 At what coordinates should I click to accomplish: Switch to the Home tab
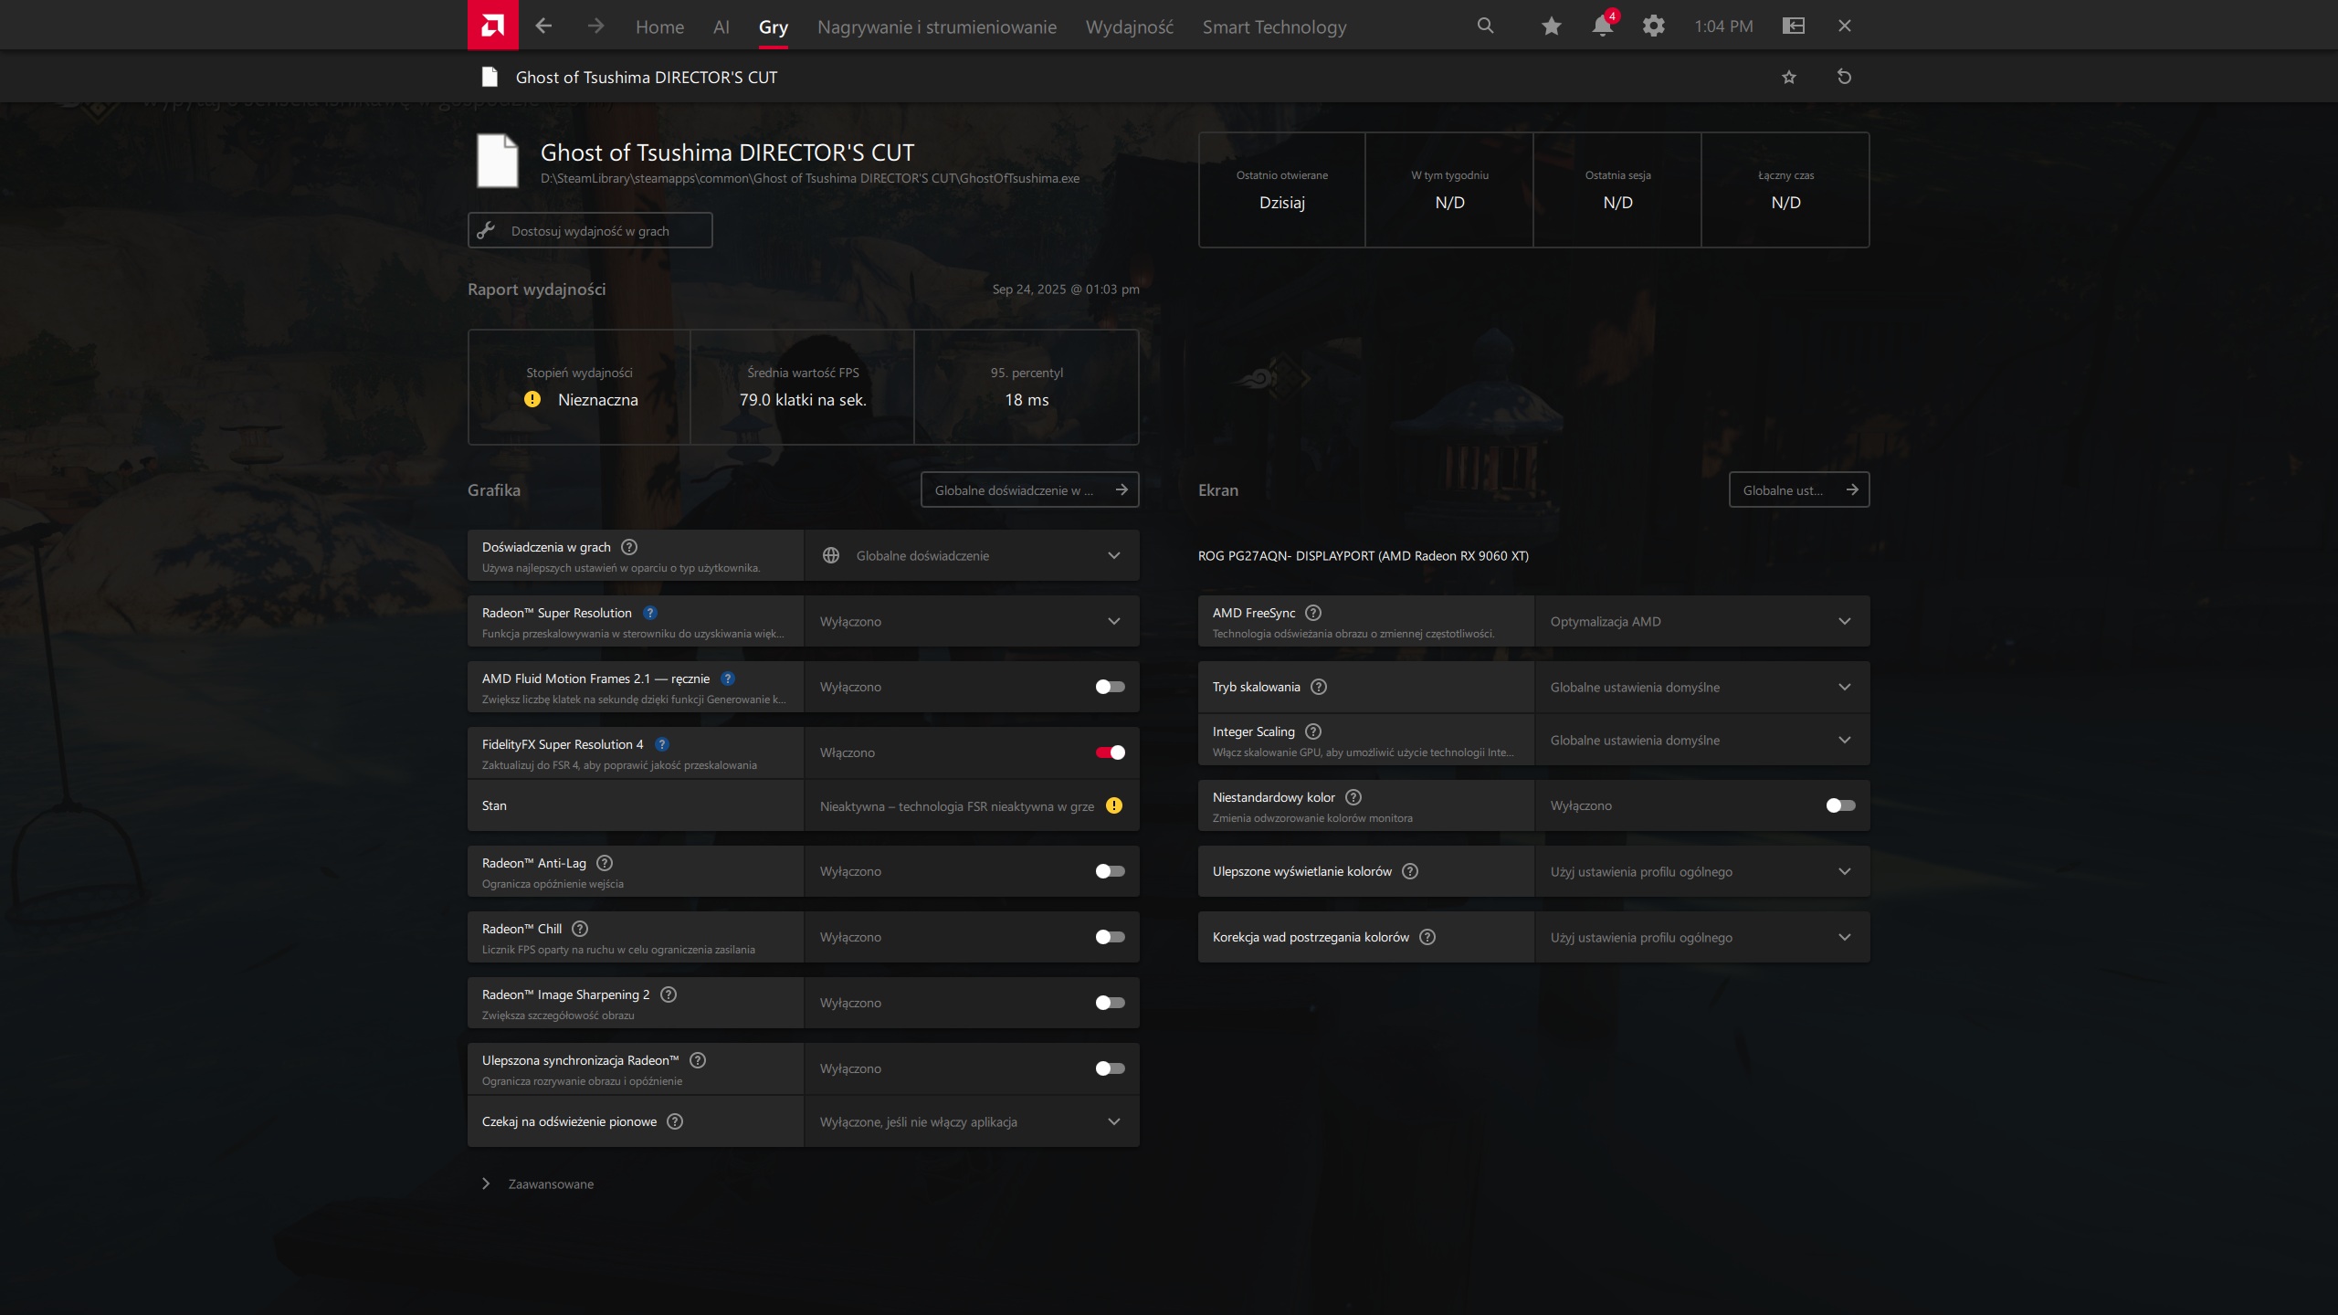pyautogui.click(x=659, y=26)
